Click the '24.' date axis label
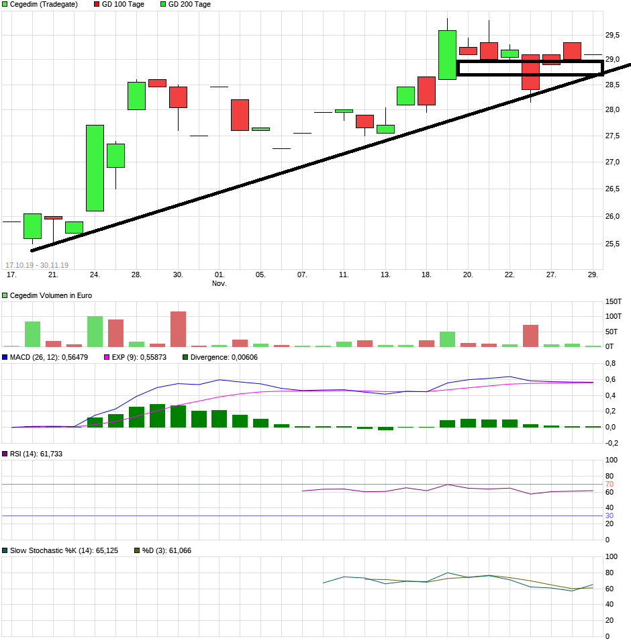Image resolution: width=631 pixels, height=643 pixels. (95, 275)
